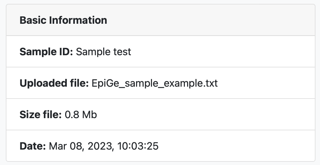Click the ".txt" extension of the uploaded file
The image size is (320, 165).
[x=210, y=83]
